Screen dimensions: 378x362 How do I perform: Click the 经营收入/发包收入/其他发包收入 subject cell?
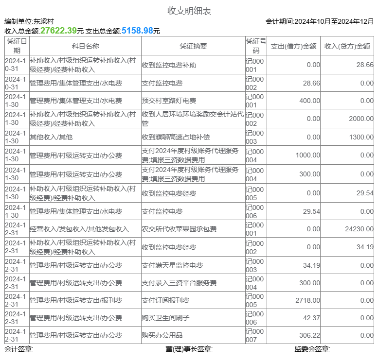(79, 229)
